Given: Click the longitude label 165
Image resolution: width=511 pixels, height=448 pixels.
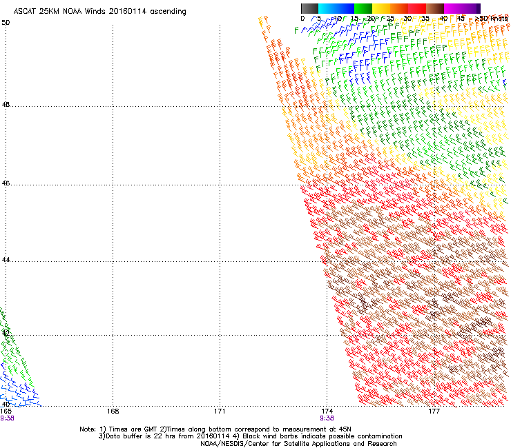Looking at the screenshot, I should click(x=6, y=411).
